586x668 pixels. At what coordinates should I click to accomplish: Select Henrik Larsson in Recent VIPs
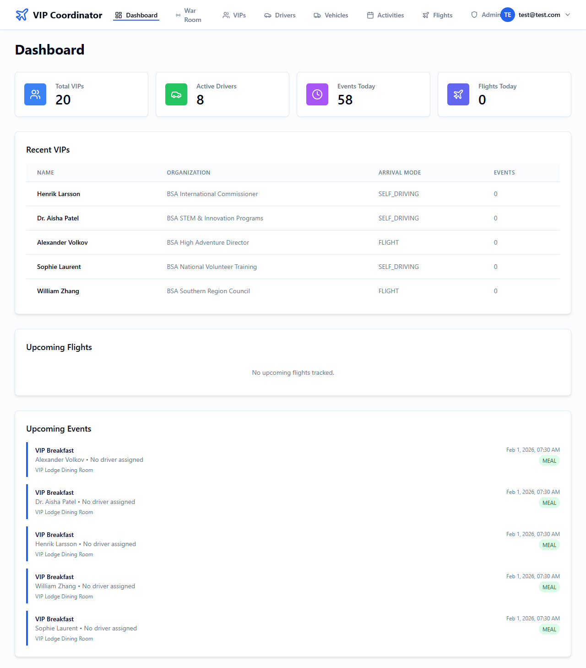tap(59, 194)
